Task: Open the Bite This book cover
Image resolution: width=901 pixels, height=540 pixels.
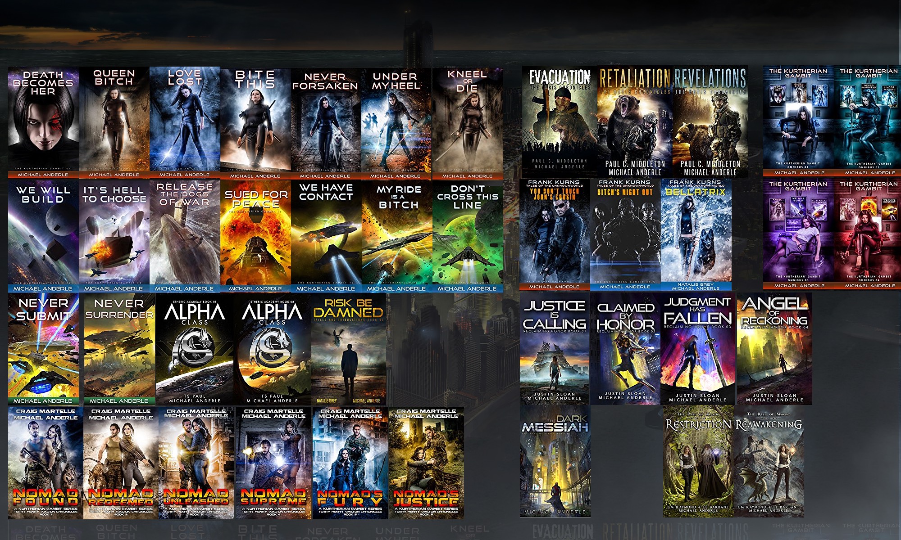Action: 255,122
